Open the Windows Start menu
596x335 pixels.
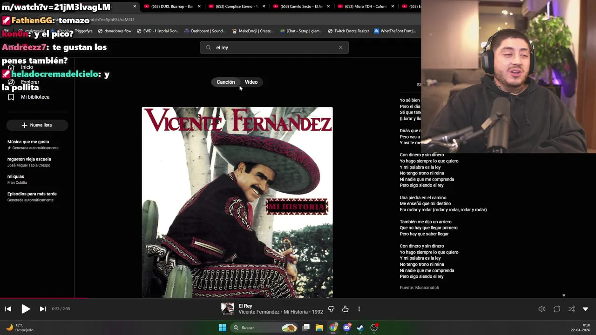(x=222, y=328)
